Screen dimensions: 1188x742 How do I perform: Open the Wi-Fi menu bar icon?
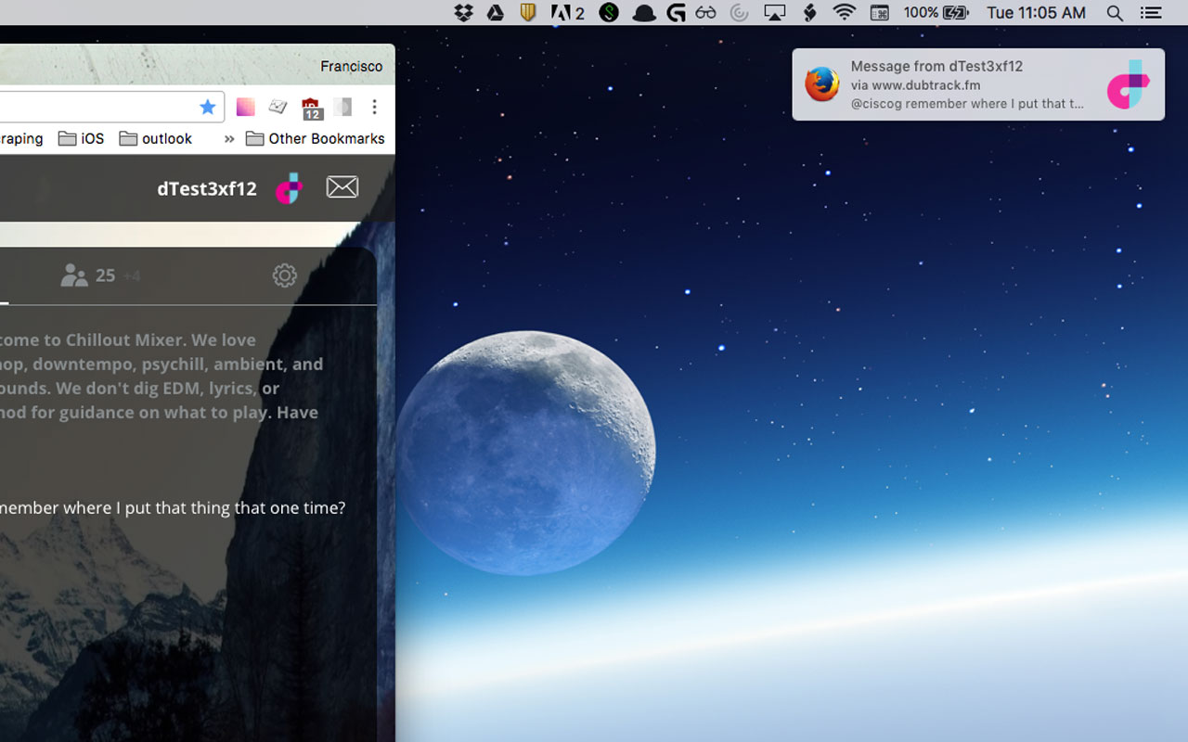pos(844,13)
